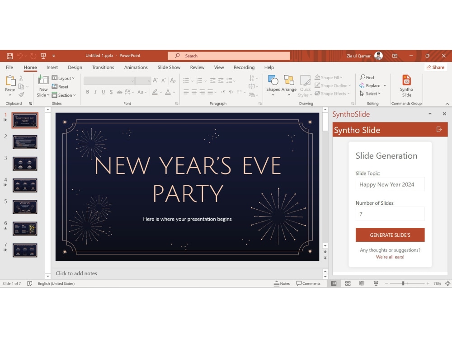Toggle Italic formatting

(x=95, y=92)
